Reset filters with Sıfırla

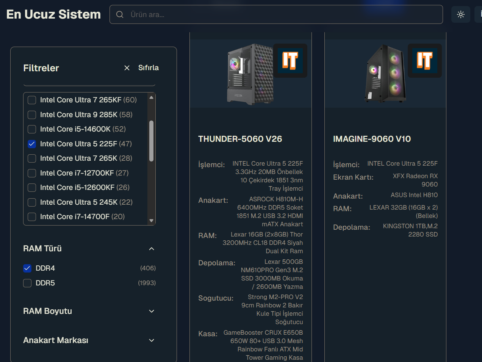[149, 68]
